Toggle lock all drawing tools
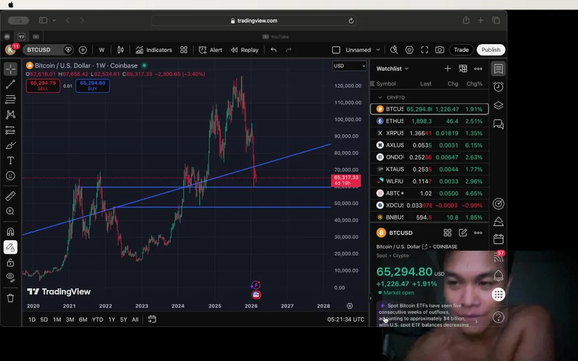578x361 pixels. [x=11, y=263]
